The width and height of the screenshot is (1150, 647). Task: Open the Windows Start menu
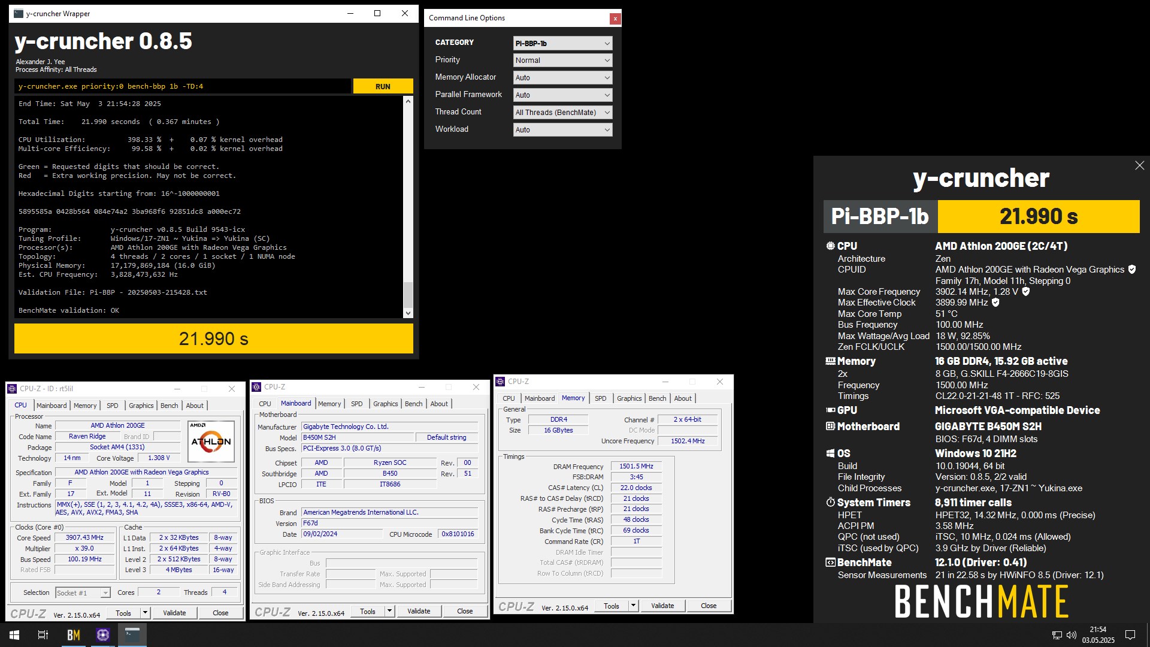14,635
